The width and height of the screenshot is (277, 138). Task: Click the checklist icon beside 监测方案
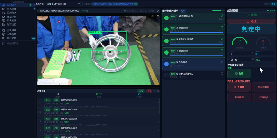[x=3, y=13]
